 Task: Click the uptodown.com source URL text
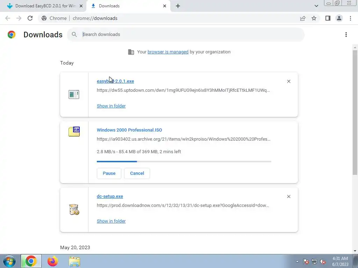pyautogui.click(x=183, y=90)
